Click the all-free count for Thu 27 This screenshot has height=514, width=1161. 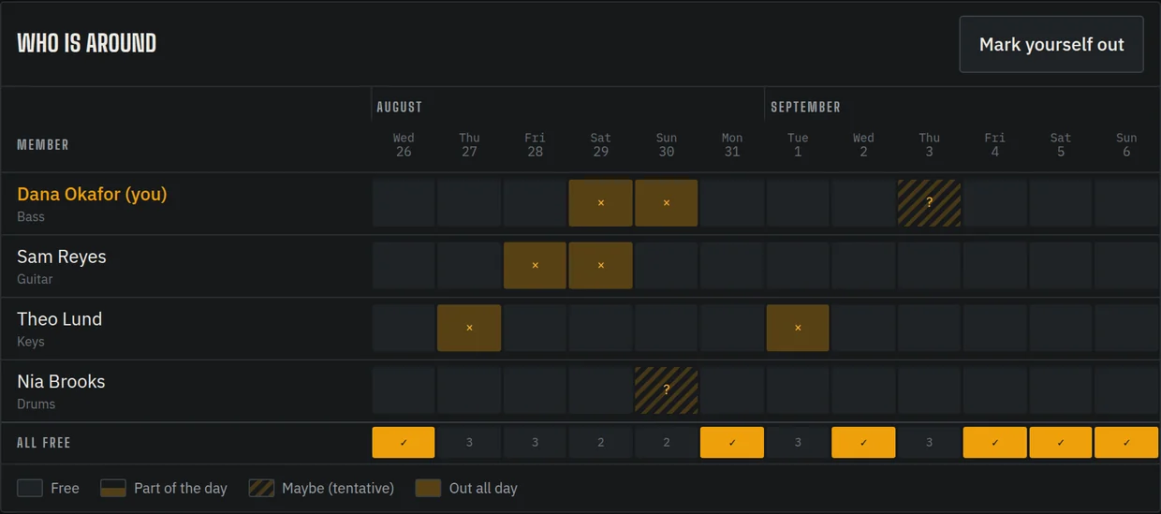[x=469, y=443]
